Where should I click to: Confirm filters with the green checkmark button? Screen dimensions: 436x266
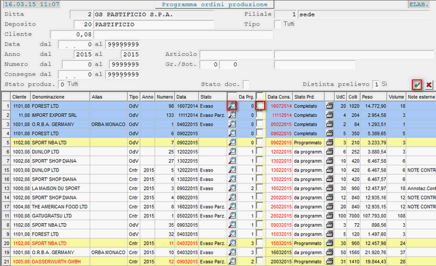(417, 85)
